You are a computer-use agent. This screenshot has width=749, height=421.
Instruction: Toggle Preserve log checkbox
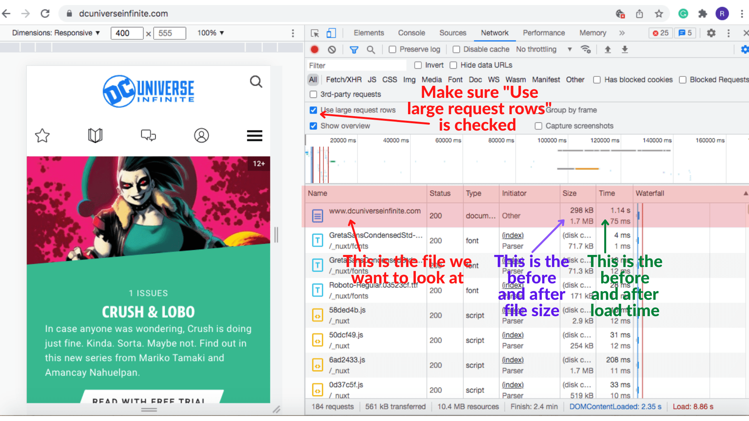(392, 50)
